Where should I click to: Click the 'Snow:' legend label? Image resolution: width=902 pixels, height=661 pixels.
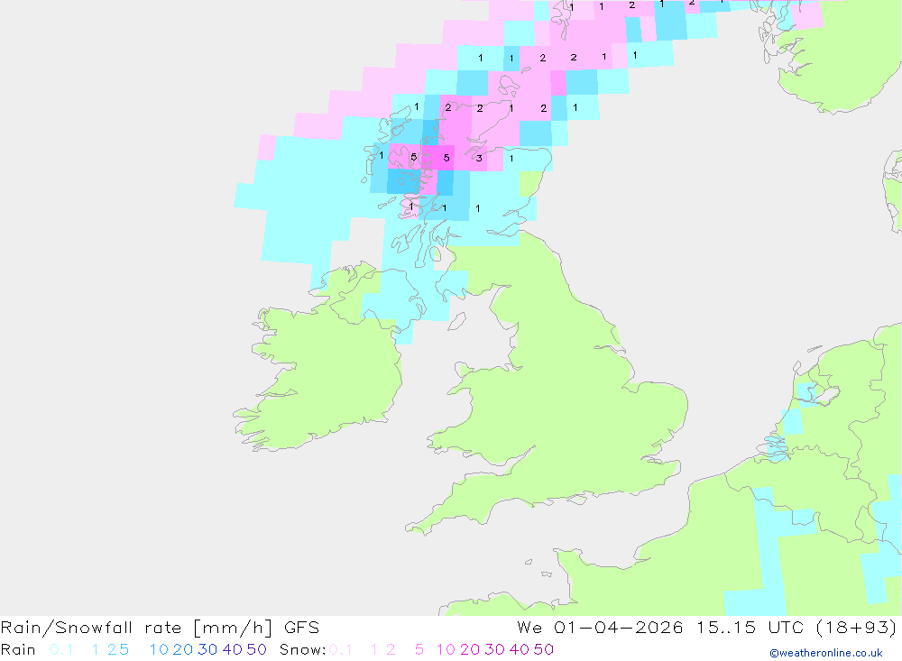pos(302,649)
